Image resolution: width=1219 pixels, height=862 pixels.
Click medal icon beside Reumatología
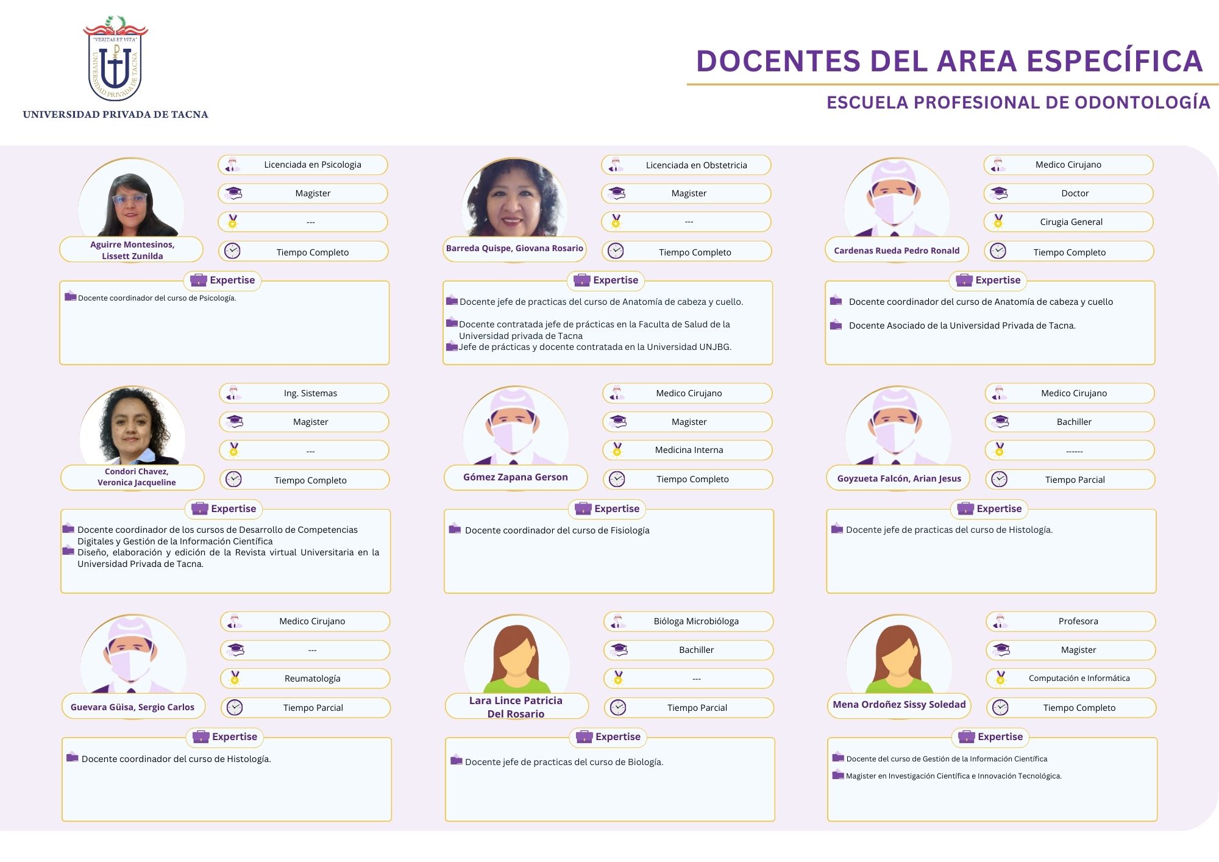pyautogui.click(x=235, y=678)
